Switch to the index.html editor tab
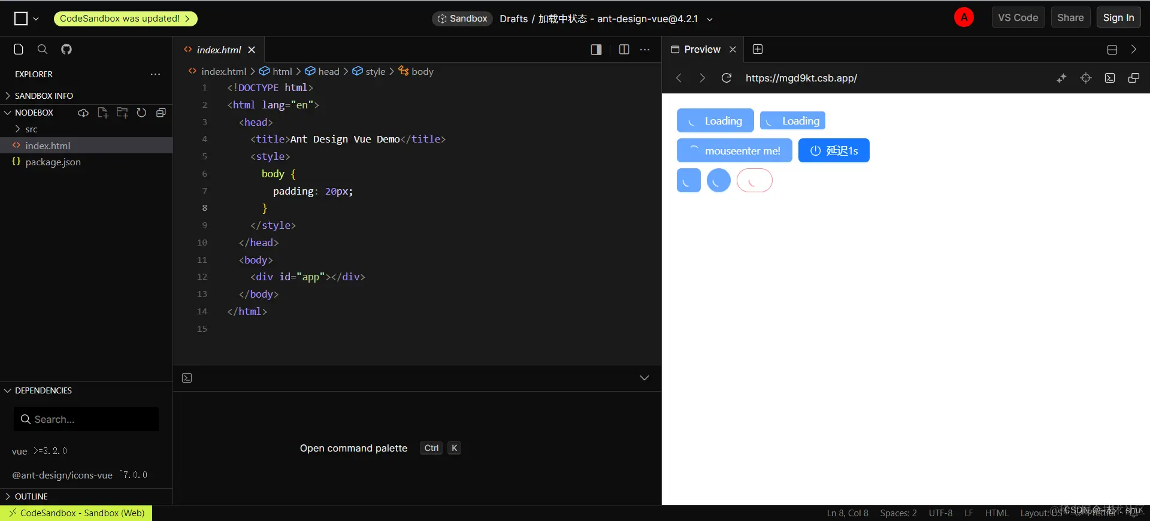 pyautogui.click(x=219, y=50)
